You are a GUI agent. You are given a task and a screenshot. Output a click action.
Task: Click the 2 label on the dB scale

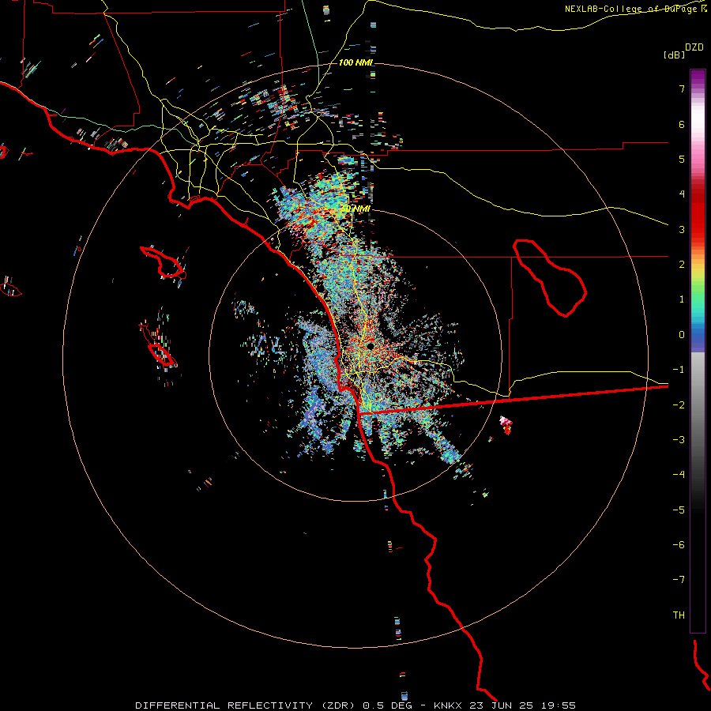click(x=682, y=265)
